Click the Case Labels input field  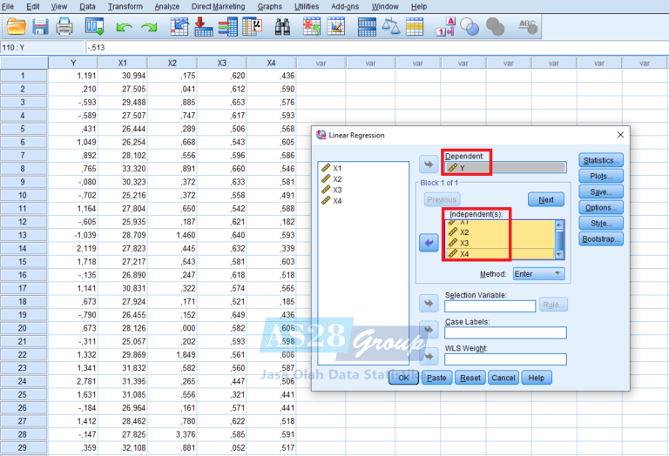click(505, 332)
